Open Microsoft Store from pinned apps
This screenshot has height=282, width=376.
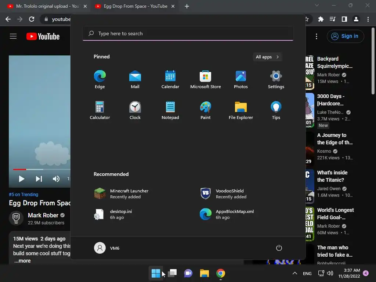pos(206,80)
